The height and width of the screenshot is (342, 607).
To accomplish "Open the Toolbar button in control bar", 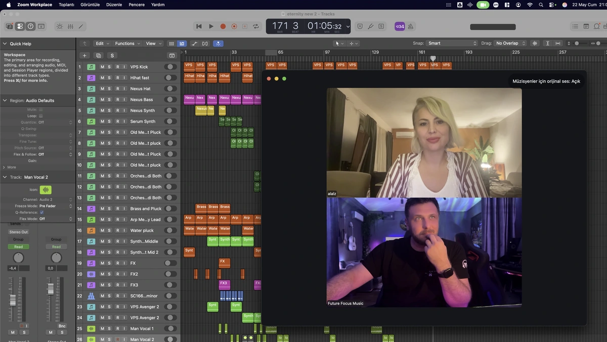I will coord(41,26).
